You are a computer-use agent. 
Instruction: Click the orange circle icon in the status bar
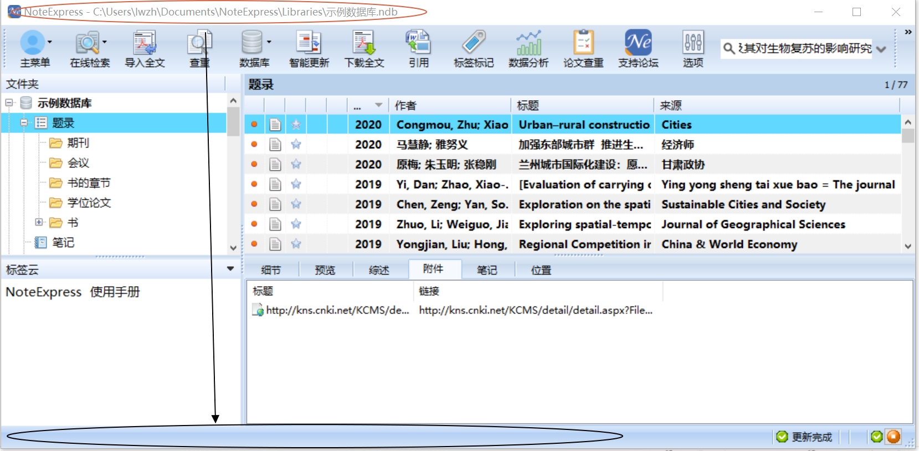893,437
